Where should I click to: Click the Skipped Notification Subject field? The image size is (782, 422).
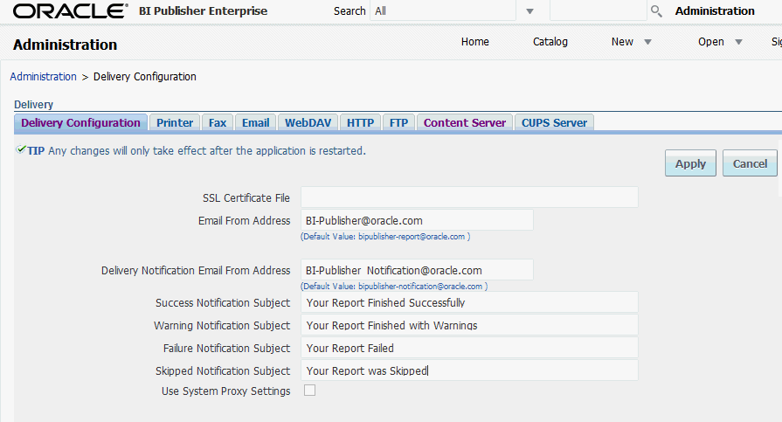click(x=469, y=370)
